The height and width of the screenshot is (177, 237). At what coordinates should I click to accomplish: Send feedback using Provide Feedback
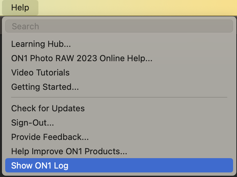pyautogui.click(x=50, y=137)
